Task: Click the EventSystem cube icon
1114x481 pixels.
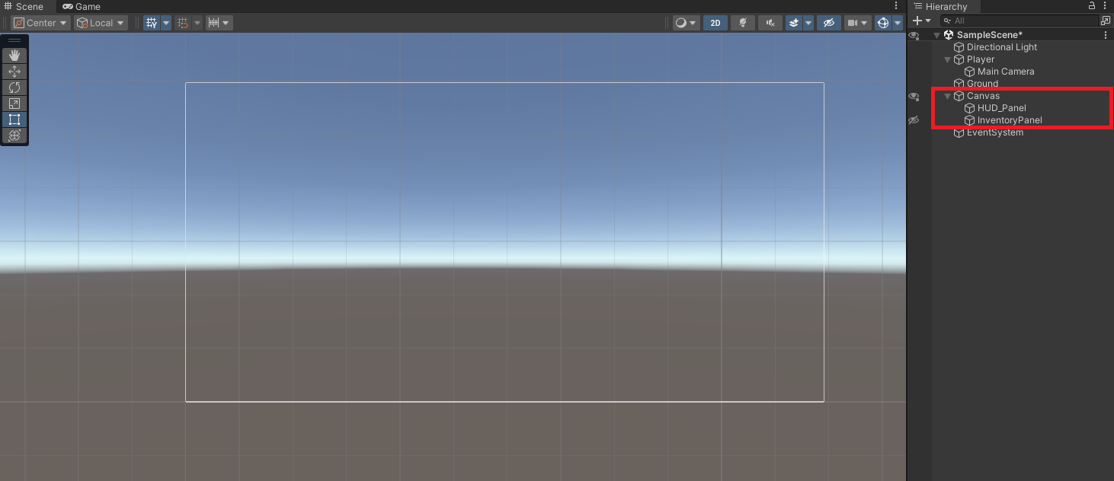Action: pyautogui.click(x=959, y=132)
